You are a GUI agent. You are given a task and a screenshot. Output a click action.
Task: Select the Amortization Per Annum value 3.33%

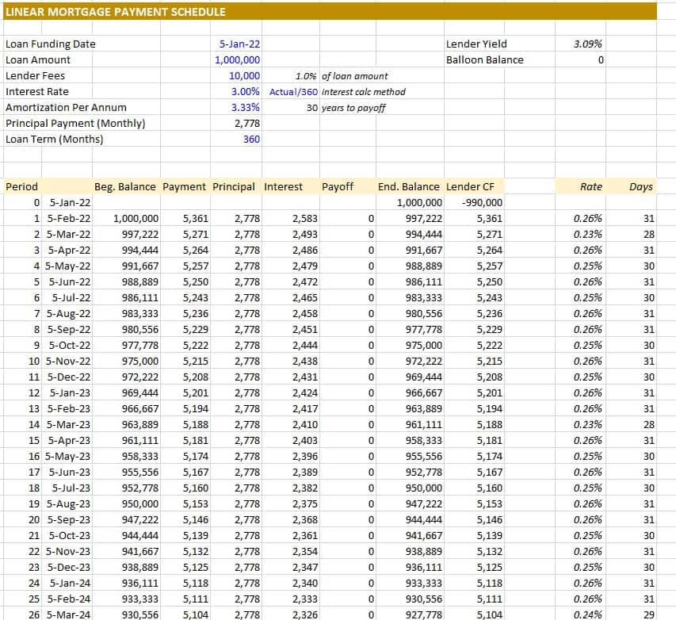tap(246, 108)
